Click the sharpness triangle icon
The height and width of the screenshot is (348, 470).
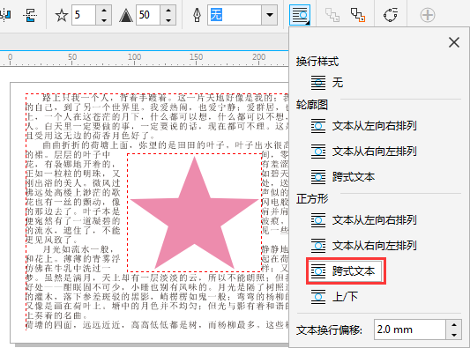point(126,15)
